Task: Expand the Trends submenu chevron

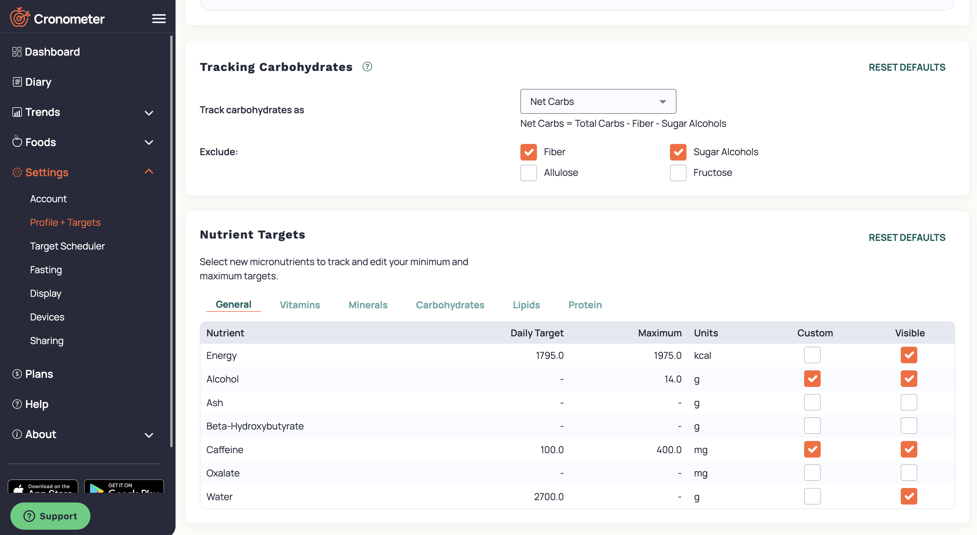Action: coord(149,113)
